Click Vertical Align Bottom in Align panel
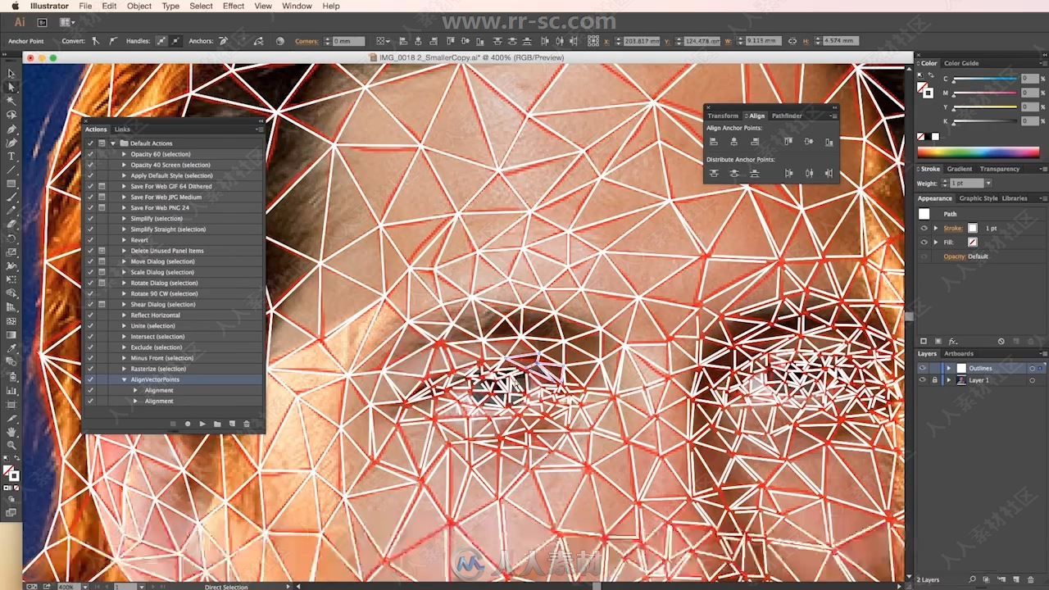Image resolution: width=1049 pixels, height=590 pixels. pyautogui.click(x=829, y=142)
